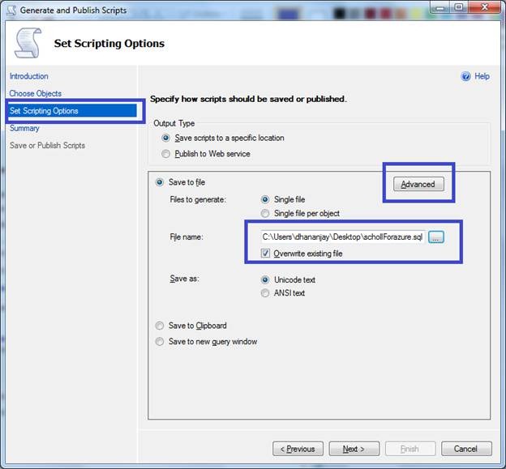Viewport: 506px width, 469px height.
Task: Go back with Previous button
Action: [x=298, y=449]
